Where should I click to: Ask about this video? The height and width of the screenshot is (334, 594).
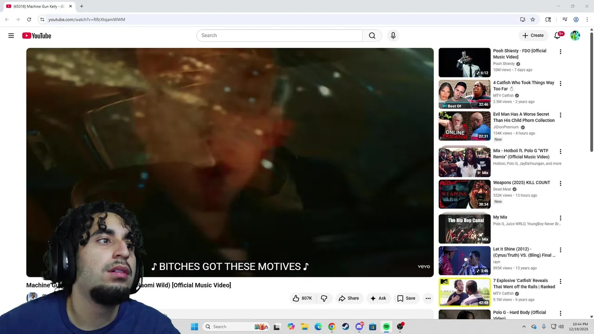tap(378, 298)
